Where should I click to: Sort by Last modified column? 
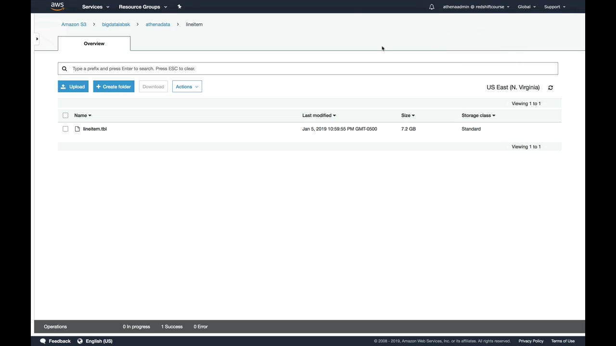tap(319, 115)
